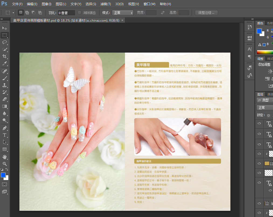
Task: Click the 羽化 feather input field
Action: (67, 13)
